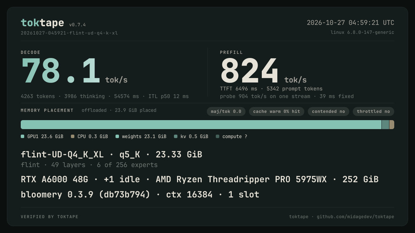Click the RTX A6000 hardware line
Screen dimensions: 415x233
[x=200, y=179]
